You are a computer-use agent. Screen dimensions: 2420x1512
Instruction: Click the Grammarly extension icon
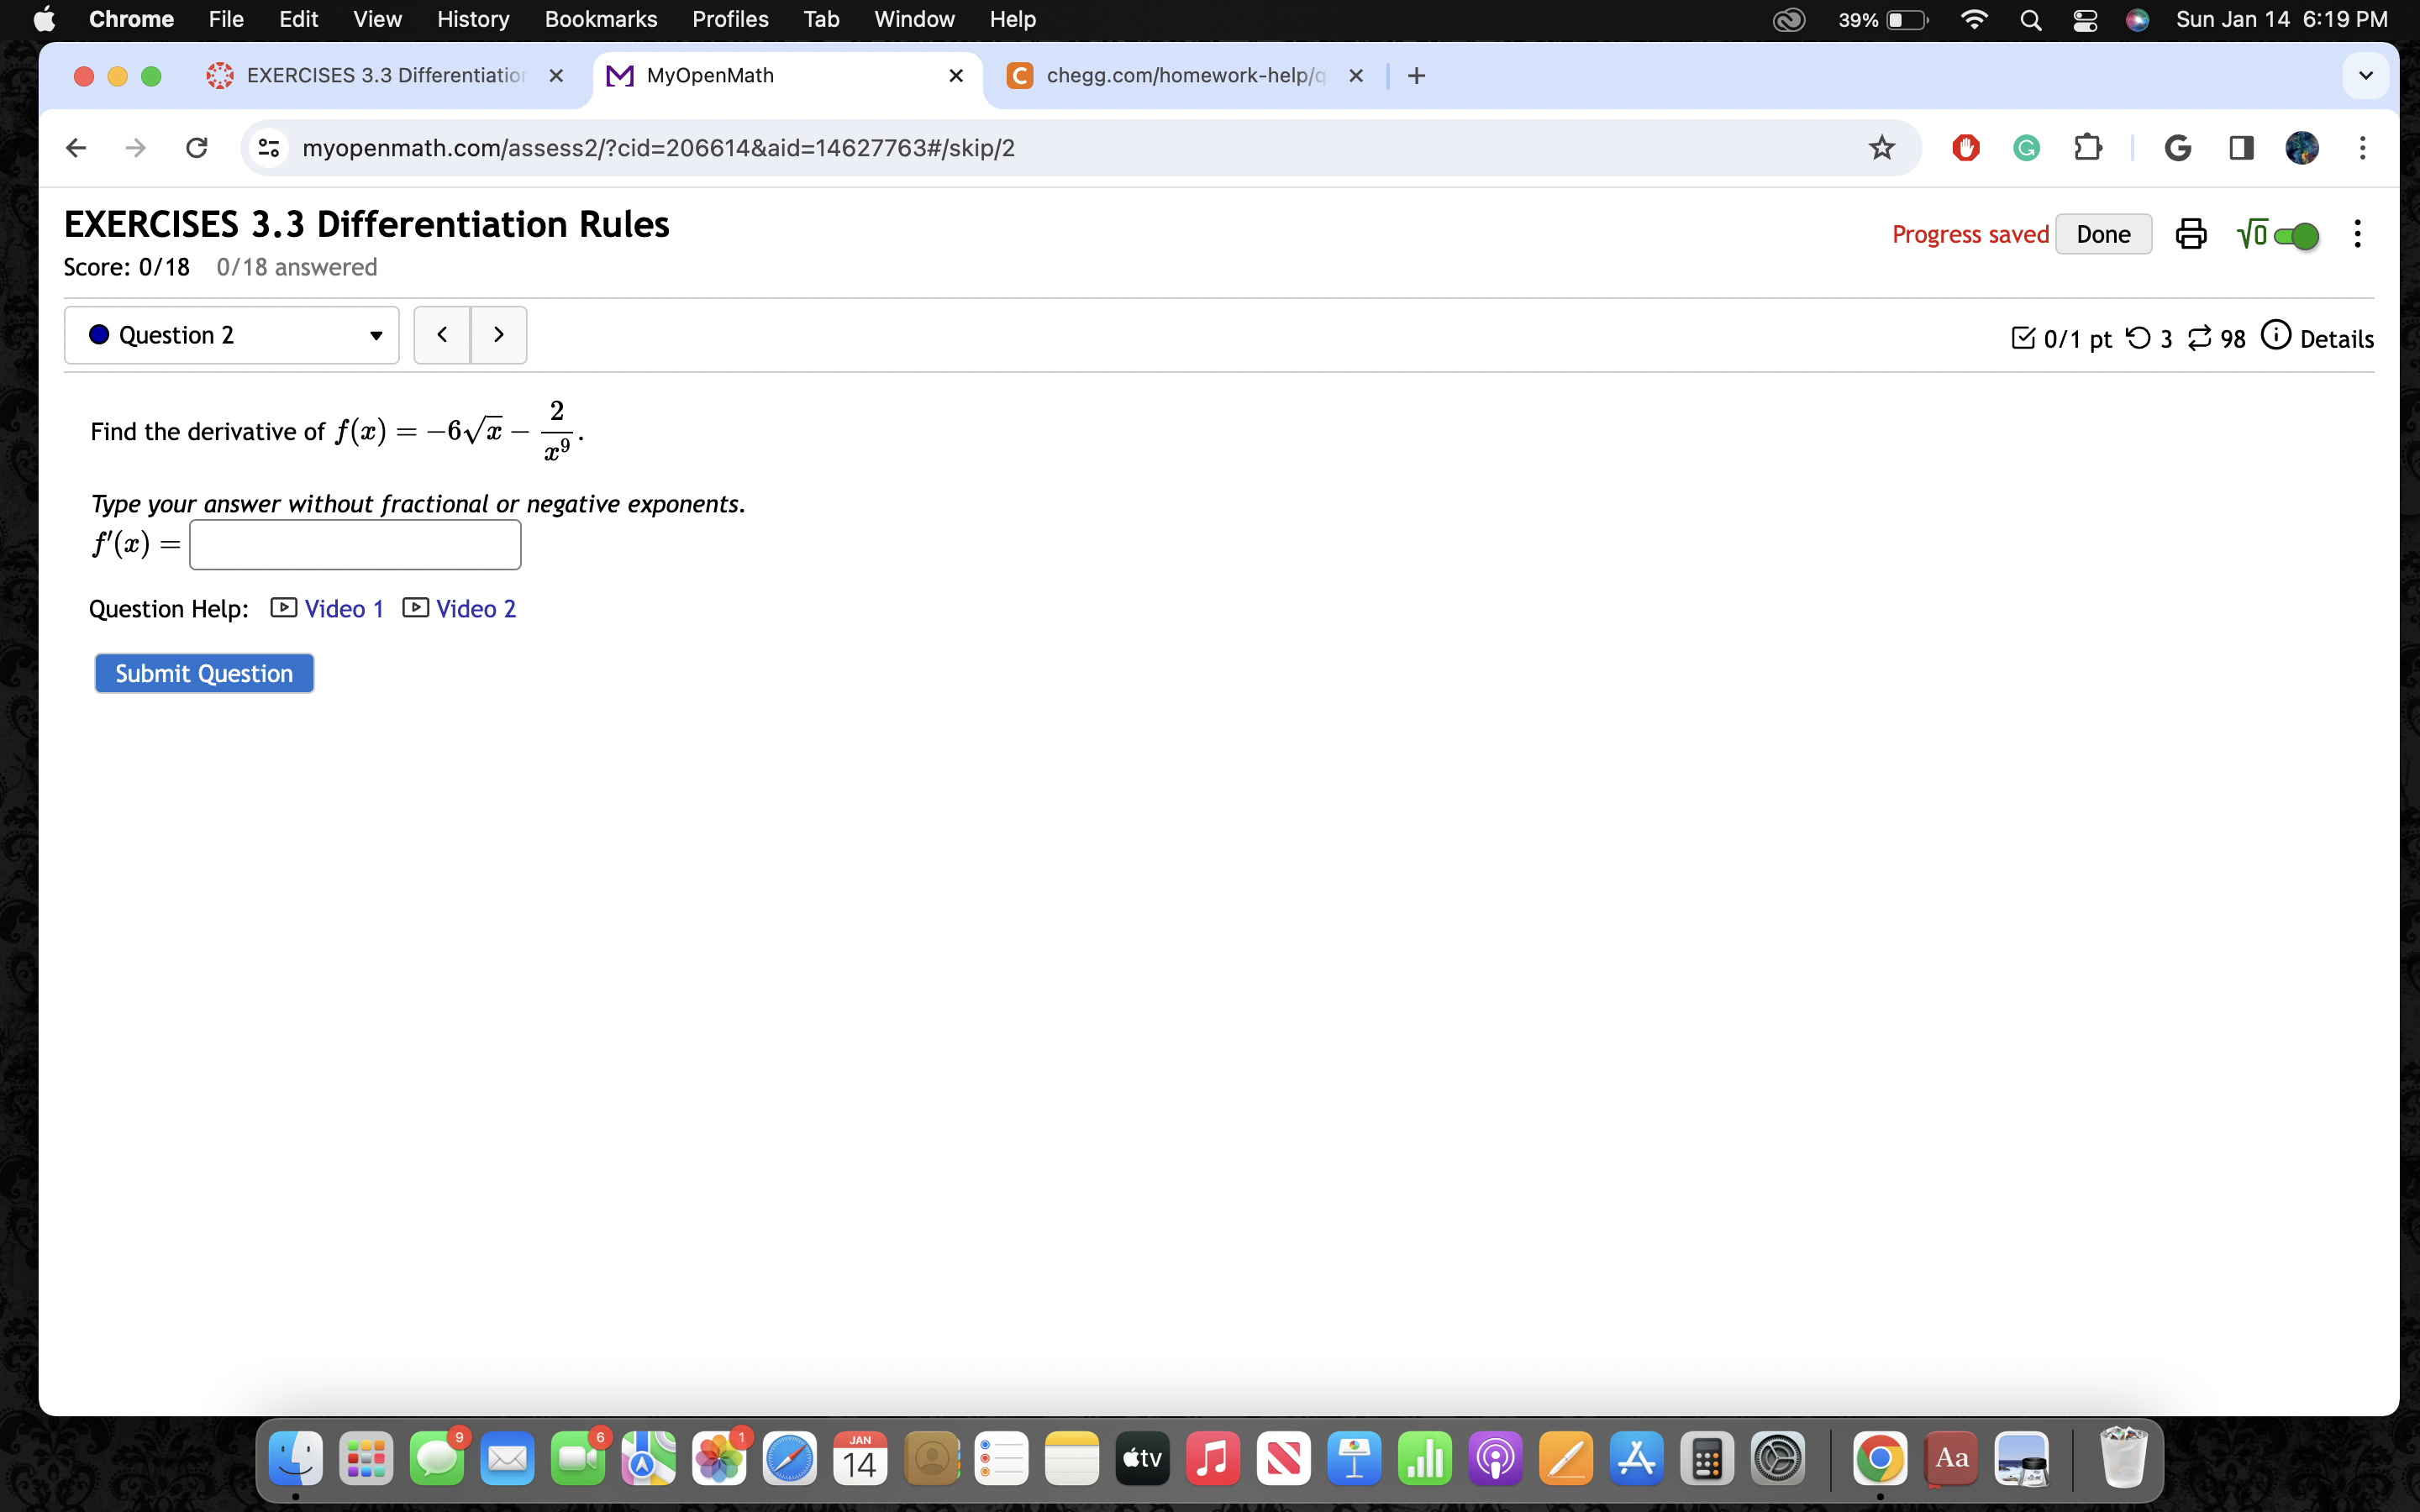(x=2026, y=148)
